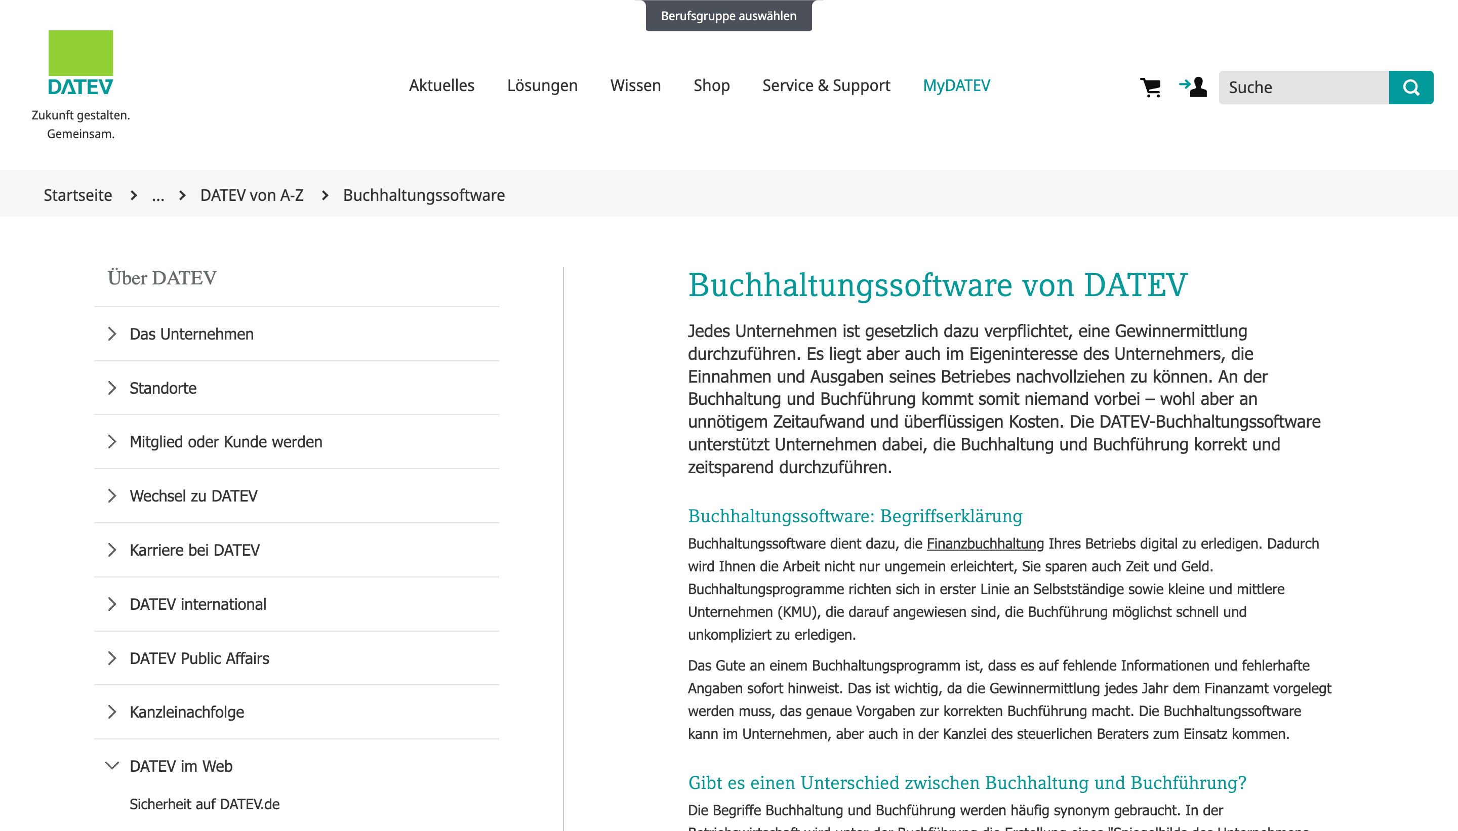Screen dimensions: 1458x831
Task: Open the Karriere bei DATEV link
Action: (195, 550)
